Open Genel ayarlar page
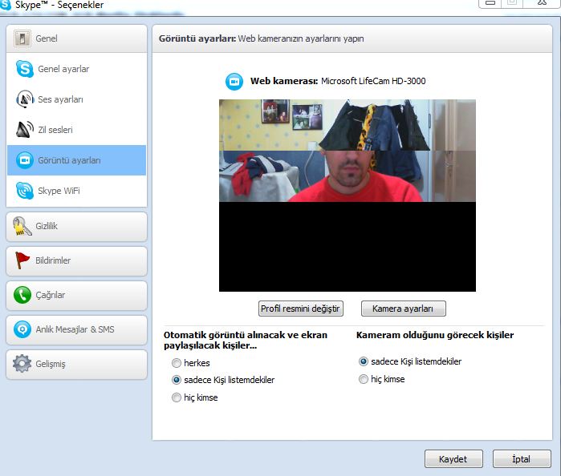The image size is (561, 476). (x=76, y=69)
